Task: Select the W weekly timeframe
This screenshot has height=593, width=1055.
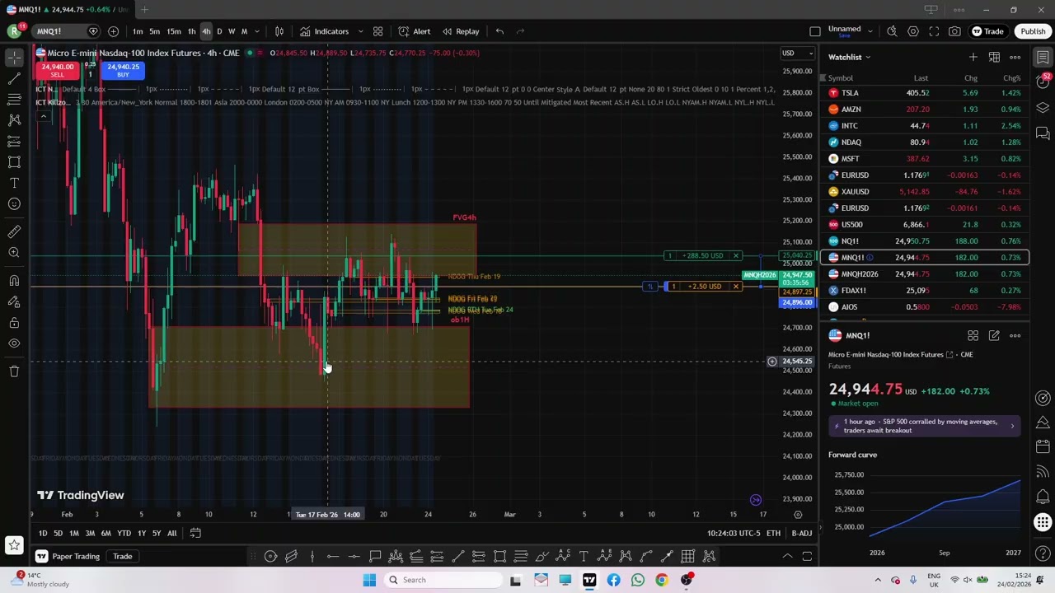Action: (232, 31)
